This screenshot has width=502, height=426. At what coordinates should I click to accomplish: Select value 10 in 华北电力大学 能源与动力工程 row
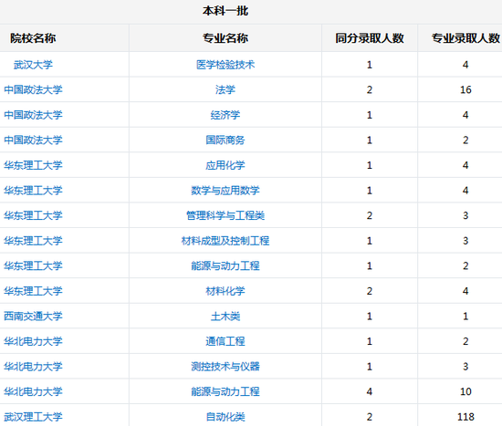465,391
